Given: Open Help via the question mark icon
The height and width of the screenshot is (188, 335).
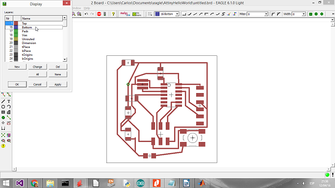Looking at the screenshot, I should [113, 14].
